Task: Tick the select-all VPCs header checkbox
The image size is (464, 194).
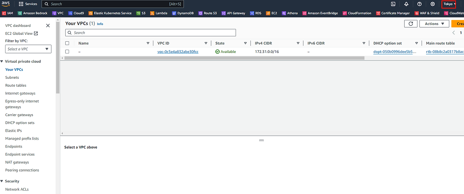Action: point(67,43)
